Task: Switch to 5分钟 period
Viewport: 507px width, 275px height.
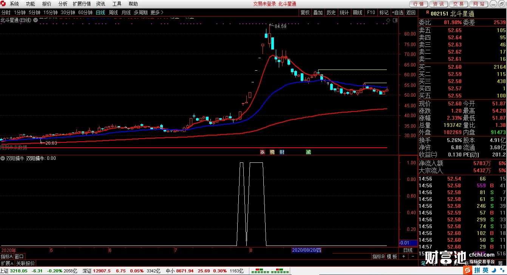Action: 34,12
